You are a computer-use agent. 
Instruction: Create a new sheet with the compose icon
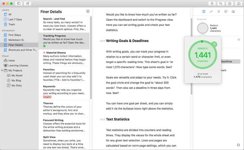pos(28,4)
